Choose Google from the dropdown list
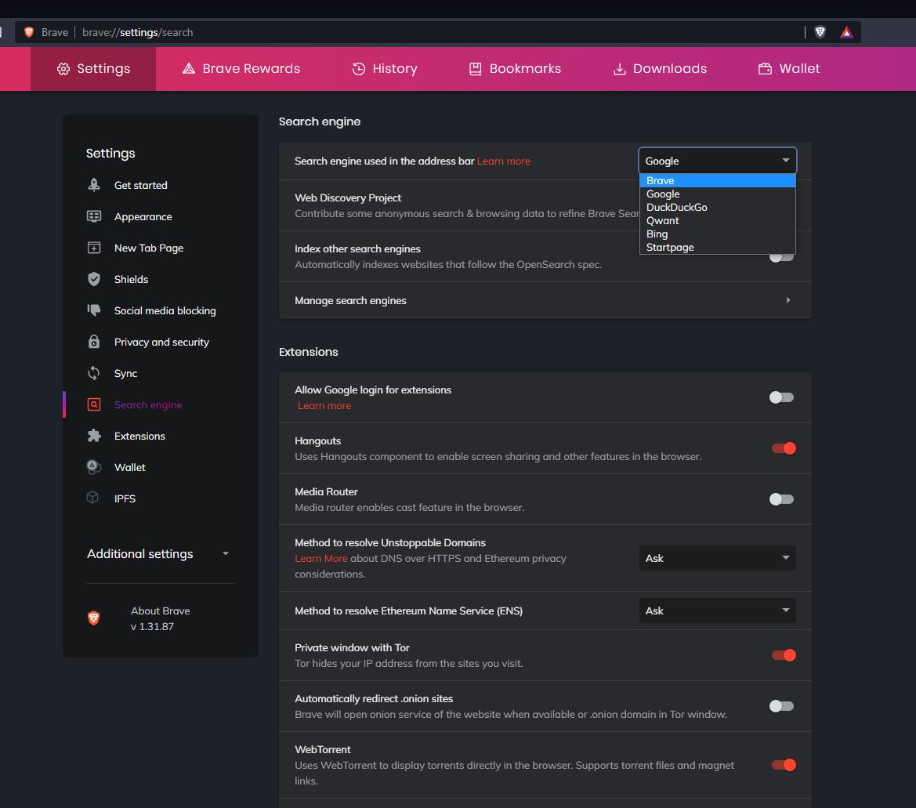Screen dimensions: 916x808 pos(718,194)
